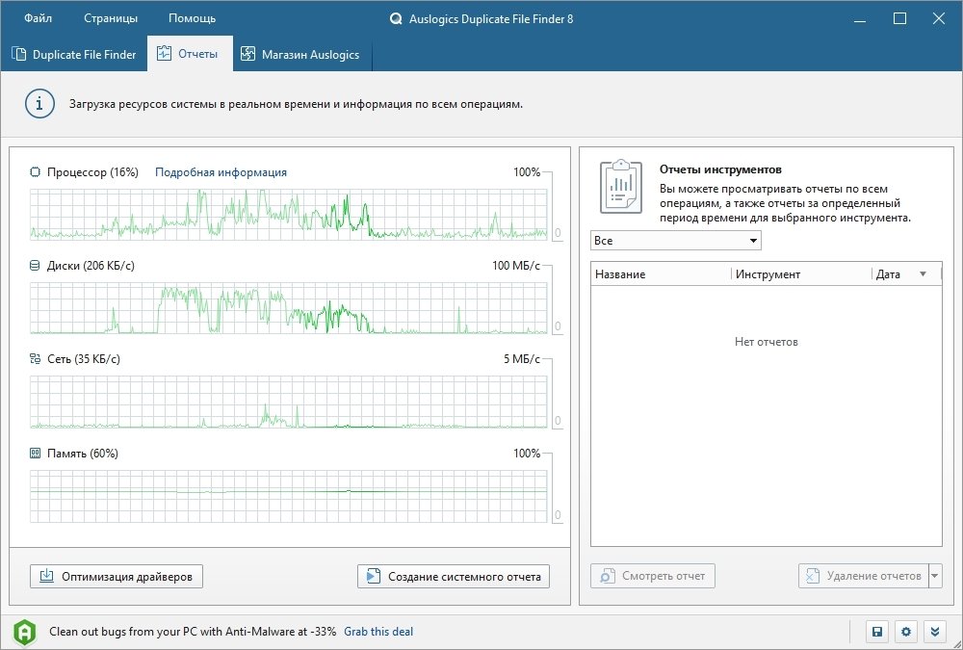
Task: Expand the Удаление отчетов dropdown arrow
Action: pyautogui.click(x=933, y=576)
